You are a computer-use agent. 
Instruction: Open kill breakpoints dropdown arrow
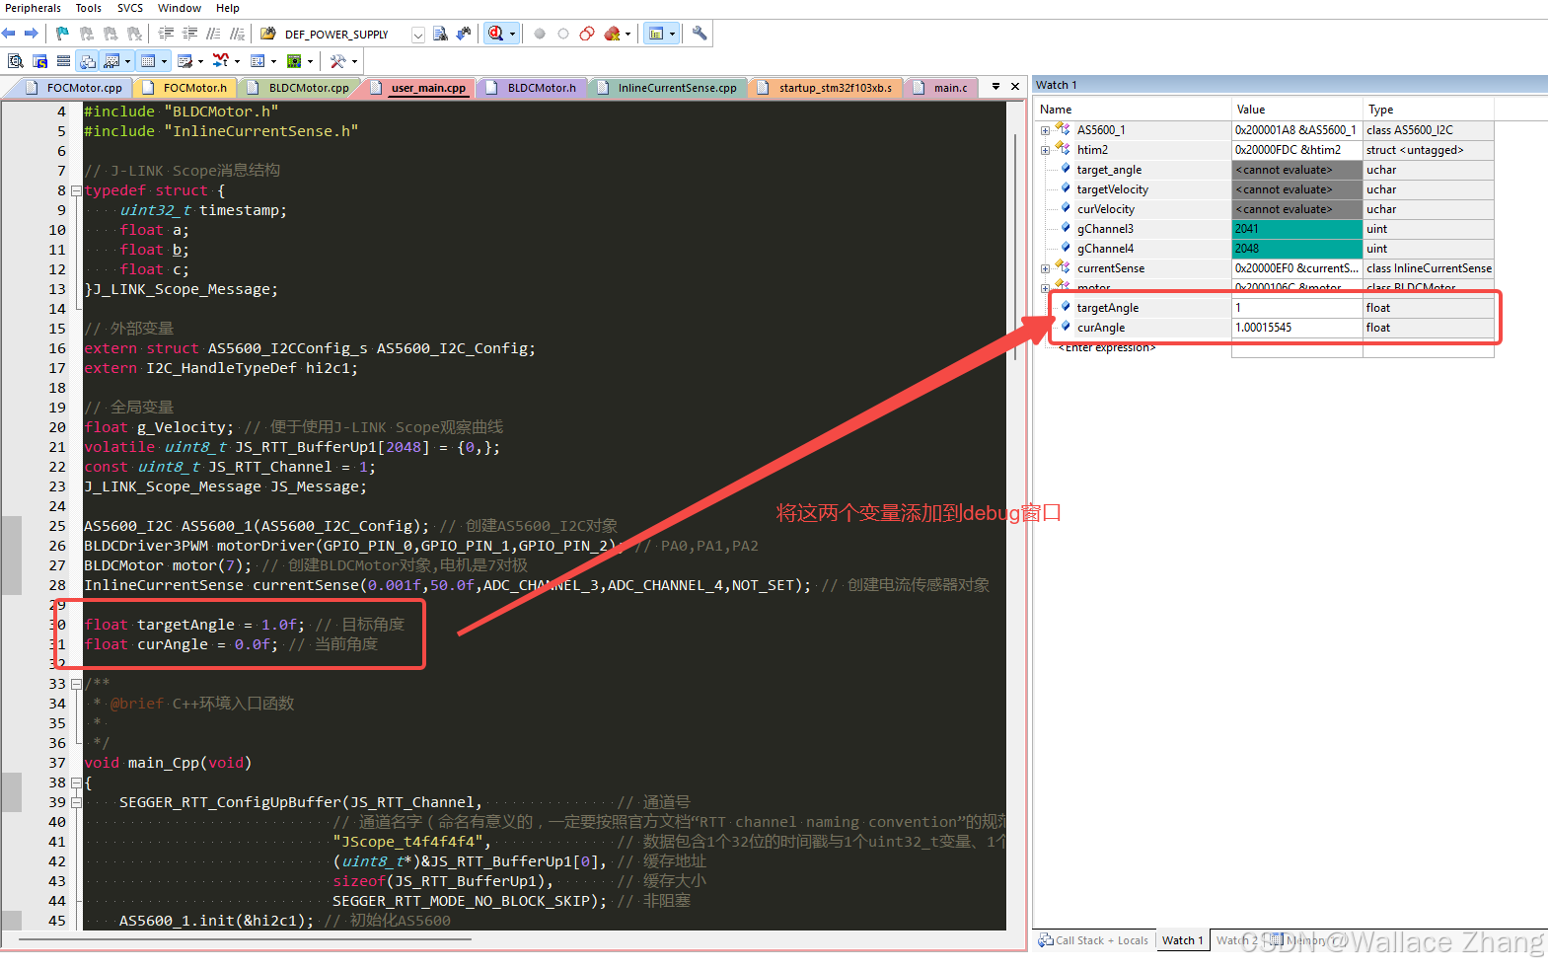pos(627,34)
